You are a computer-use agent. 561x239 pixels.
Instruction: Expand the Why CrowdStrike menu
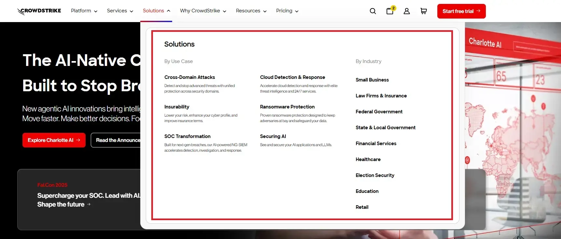(203, 11)
